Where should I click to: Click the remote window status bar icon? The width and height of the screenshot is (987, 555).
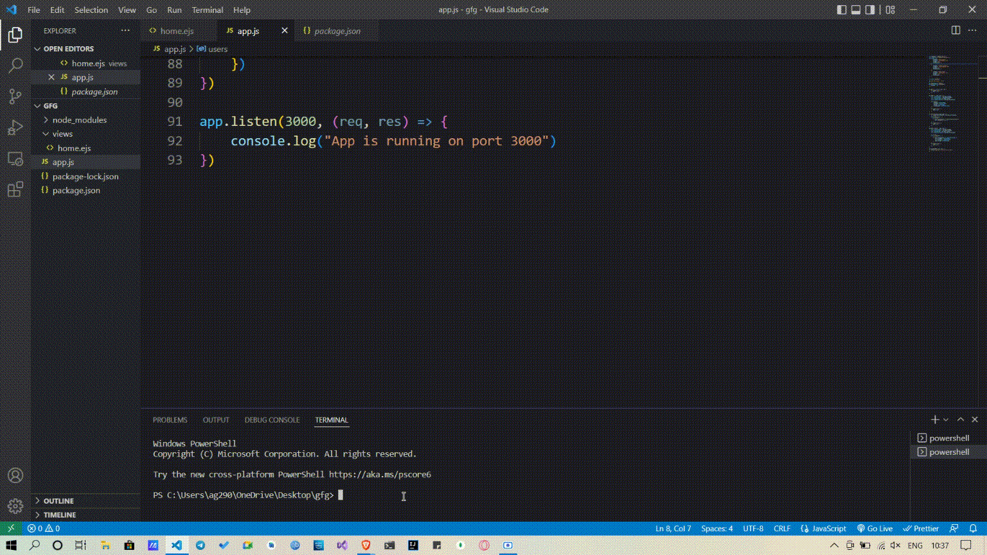11,528
